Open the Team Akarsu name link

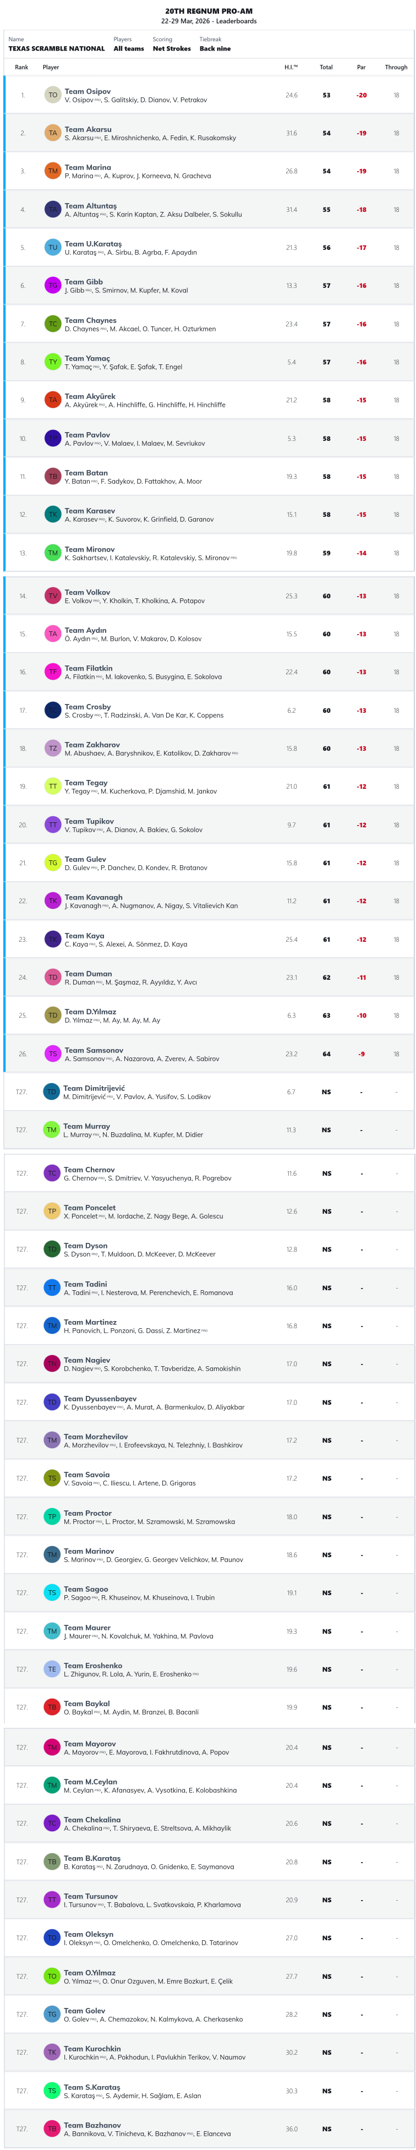[87, 129]
